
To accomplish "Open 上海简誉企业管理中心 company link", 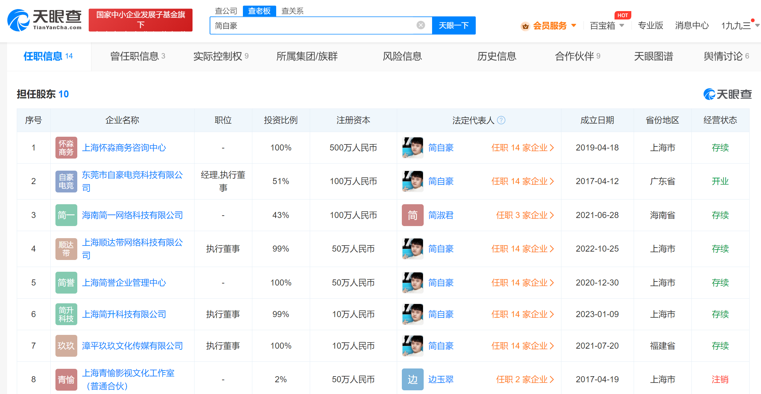I will pos(124,283).
